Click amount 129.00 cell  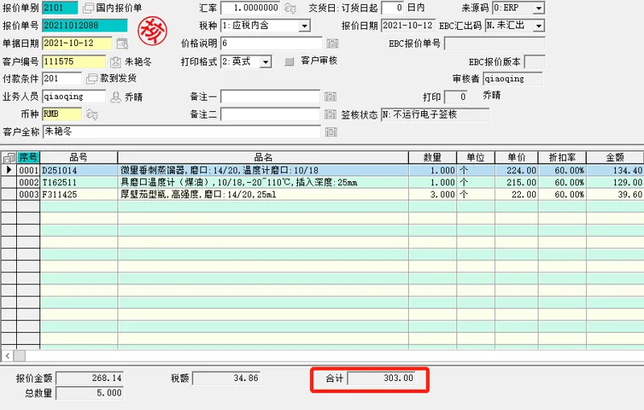[615, 182]
